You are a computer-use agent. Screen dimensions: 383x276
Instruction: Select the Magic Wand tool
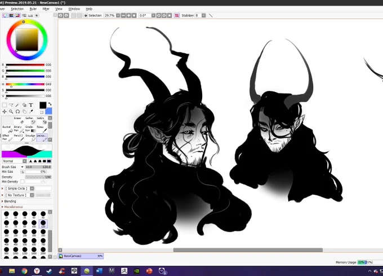(17, 105)
